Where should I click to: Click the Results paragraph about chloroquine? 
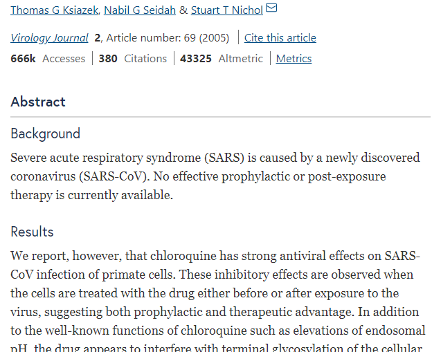[218, 301]
